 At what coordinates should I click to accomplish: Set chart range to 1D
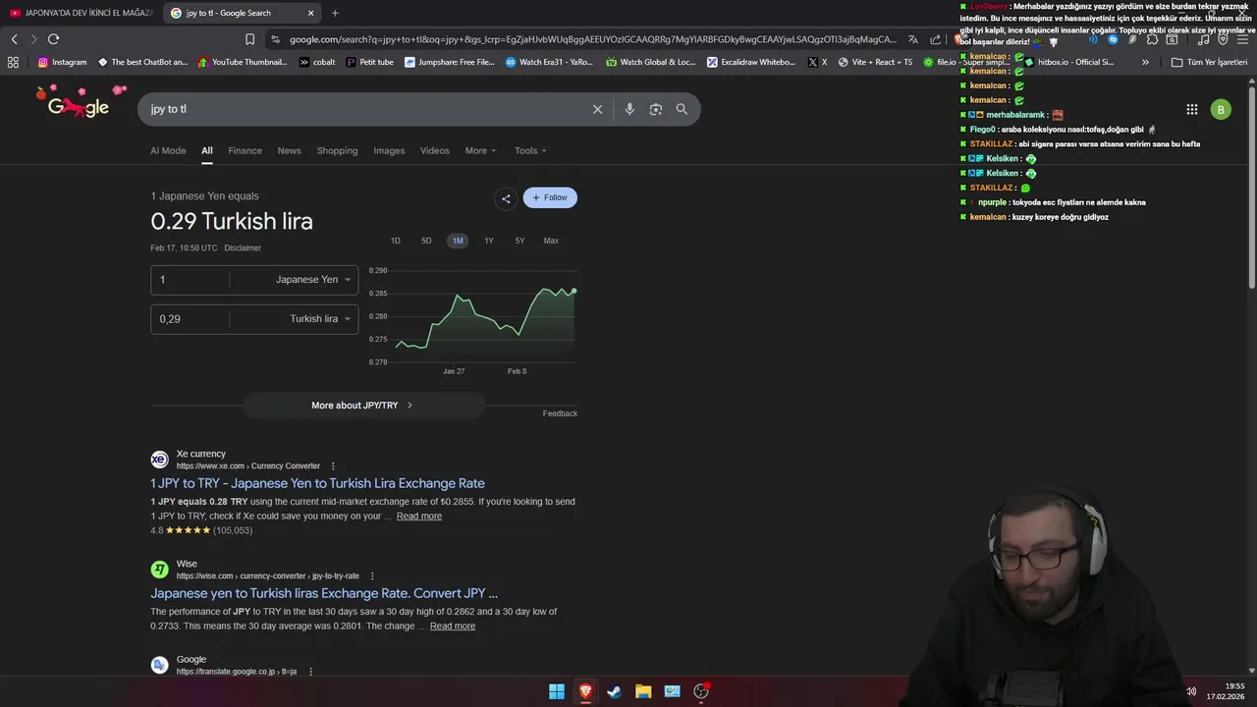(x=396, y=241)
